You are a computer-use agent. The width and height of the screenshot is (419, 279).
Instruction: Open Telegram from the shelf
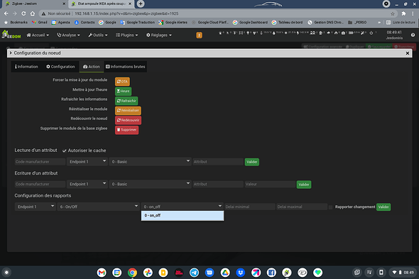(195, 273)
